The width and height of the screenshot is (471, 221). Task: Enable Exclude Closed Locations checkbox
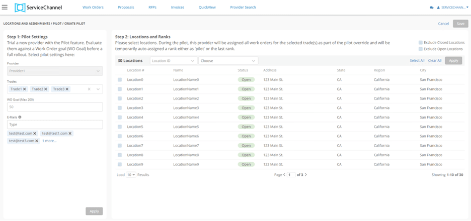tap(421, 43)
